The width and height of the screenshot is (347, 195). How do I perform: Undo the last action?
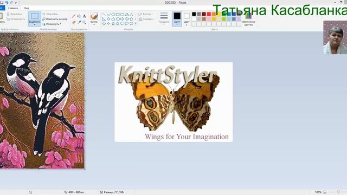click(x=7, y=3)
